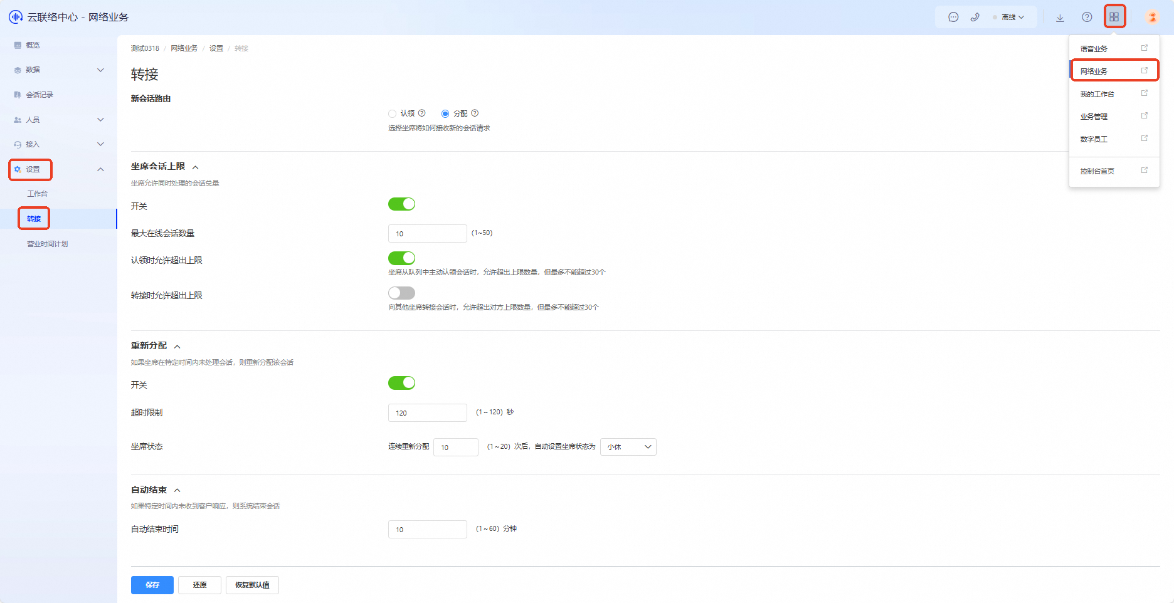Image resolution: width=1174 pixels, height=603 pixels.
Task: Click the 超时限制 input field
Action: click(x=428, y=412)
